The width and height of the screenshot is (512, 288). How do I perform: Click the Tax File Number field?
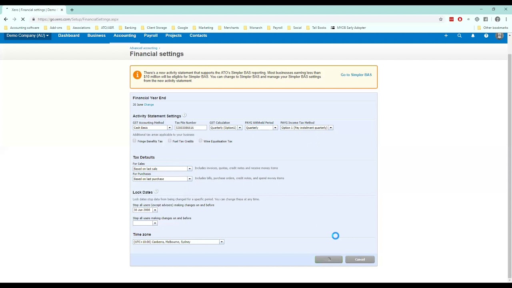191,128
